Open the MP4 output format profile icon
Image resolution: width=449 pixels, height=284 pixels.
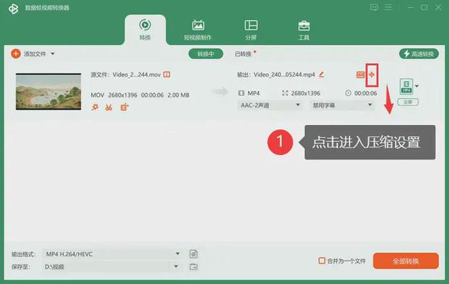coord(406,86)
